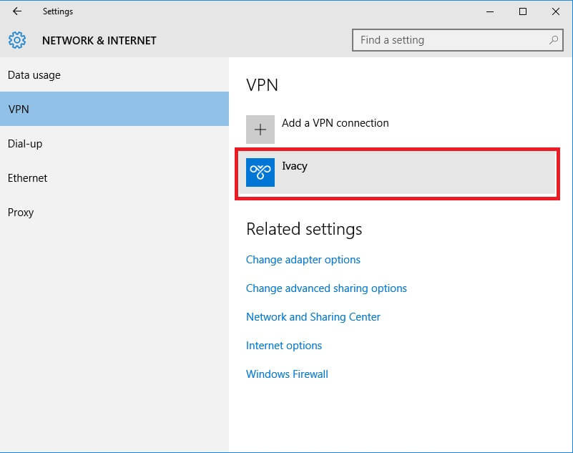Open Change adapter options link
Image resolution: width=573 pixels, height=453 pixels.
[x=303, y=260]
